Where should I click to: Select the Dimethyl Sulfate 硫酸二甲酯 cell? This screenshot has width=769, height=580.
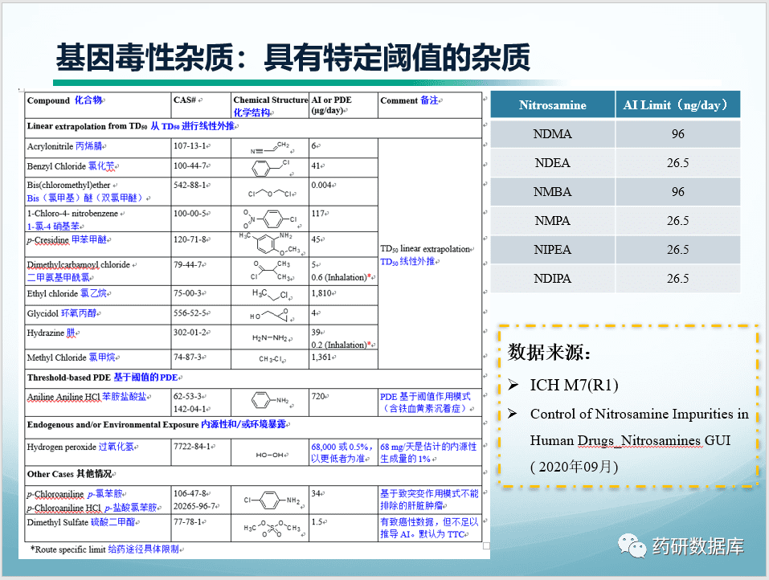[x=97, y=528]
